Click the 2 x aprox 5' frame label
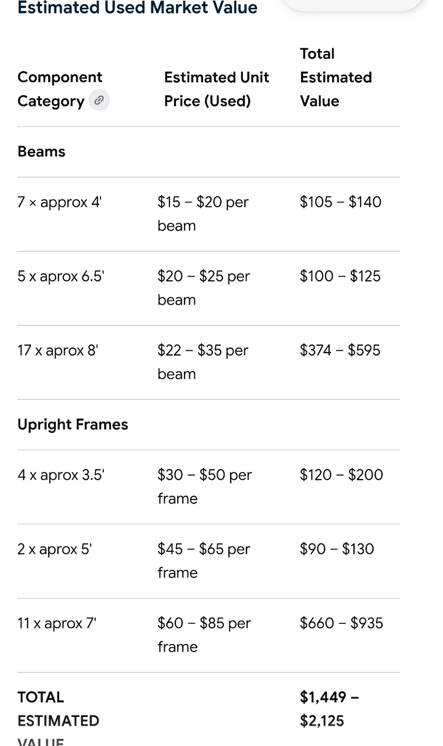This screenshot has height=746, width=443. pos(55,549)
